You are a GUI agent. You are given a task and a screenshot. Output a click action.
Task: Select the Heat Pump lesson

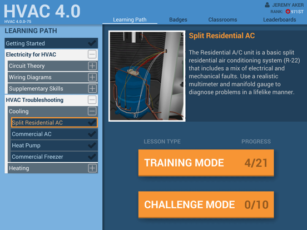[55, 146]
